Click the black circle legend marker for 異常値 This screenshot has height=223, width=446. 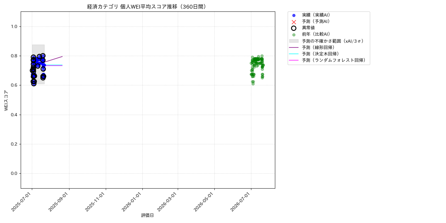point(294,28)
